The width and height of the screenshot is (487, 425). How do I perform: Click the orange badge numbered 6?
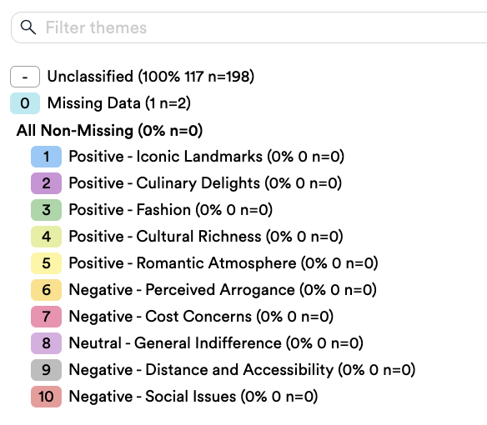pyautogui.click(x=46, y=290)
